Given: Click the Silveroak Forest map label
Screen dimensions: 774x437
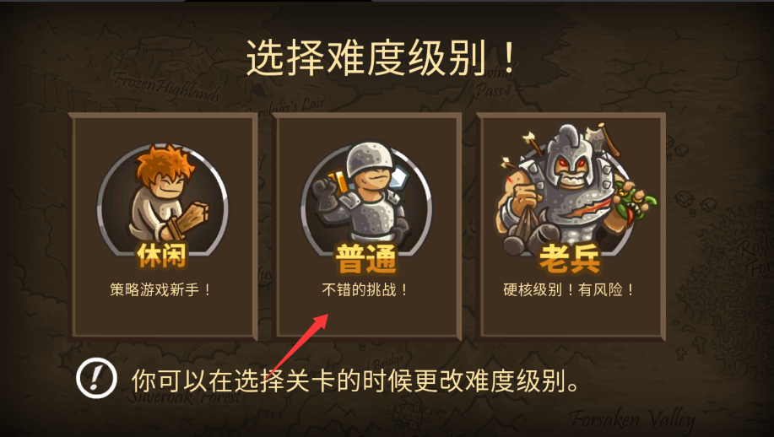Looking at the screenshot, I should (x=185, y=396).
